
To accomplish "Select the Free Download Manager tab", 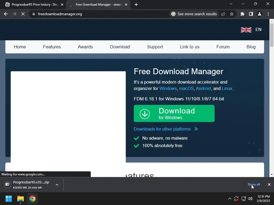I will (x=99, y=5).
